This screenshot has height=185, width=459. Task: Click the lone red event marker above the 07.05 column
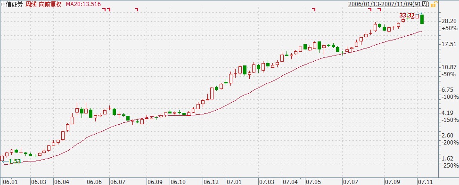point(314,9)
